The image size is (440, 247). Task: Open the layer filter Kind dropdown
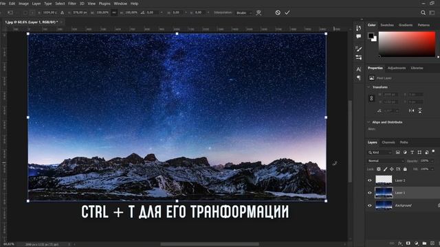(379, 152)
